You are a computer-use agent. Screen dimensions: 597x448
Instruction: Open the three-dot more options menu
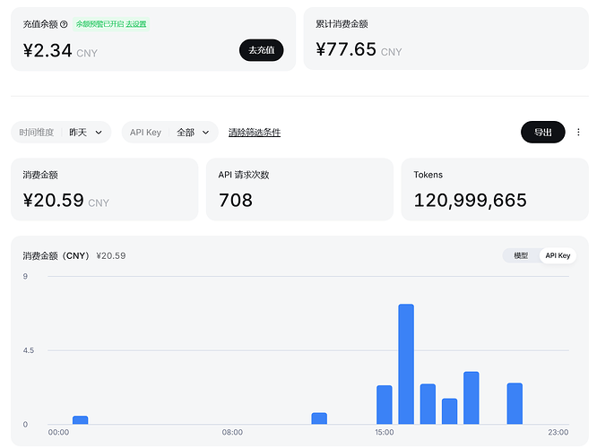click(x=578, y=132)
